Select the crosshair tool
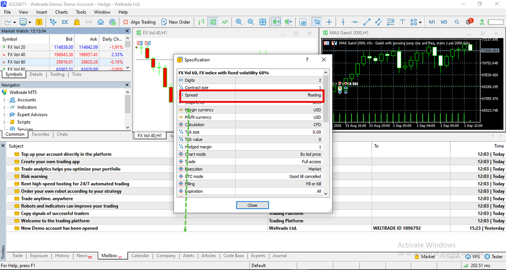 tap(329, 22)
